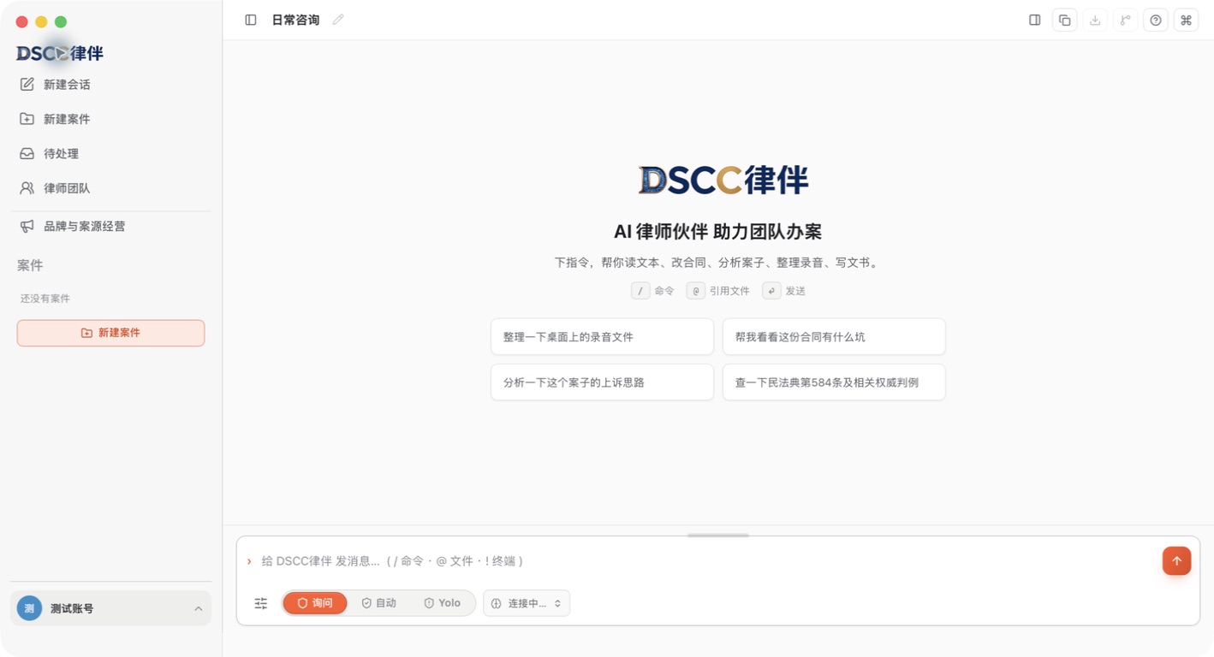Click the 案件 section heading
Screen dimensions: 1214x657
click(30, 265)
